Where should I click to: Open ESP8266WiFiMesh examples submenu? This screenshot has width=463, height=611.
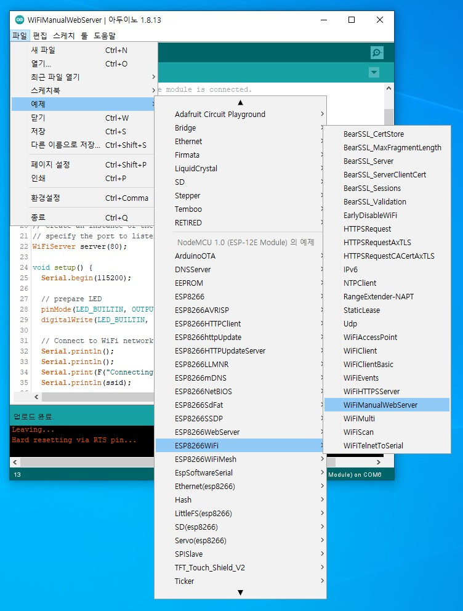coord(240,459)
